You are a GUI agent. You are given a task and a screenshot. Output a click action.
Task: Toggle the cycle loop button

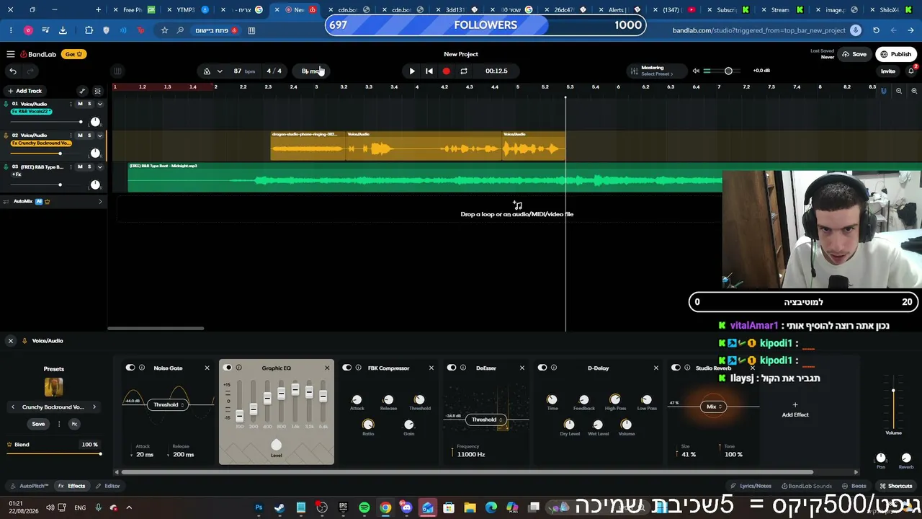463,71
